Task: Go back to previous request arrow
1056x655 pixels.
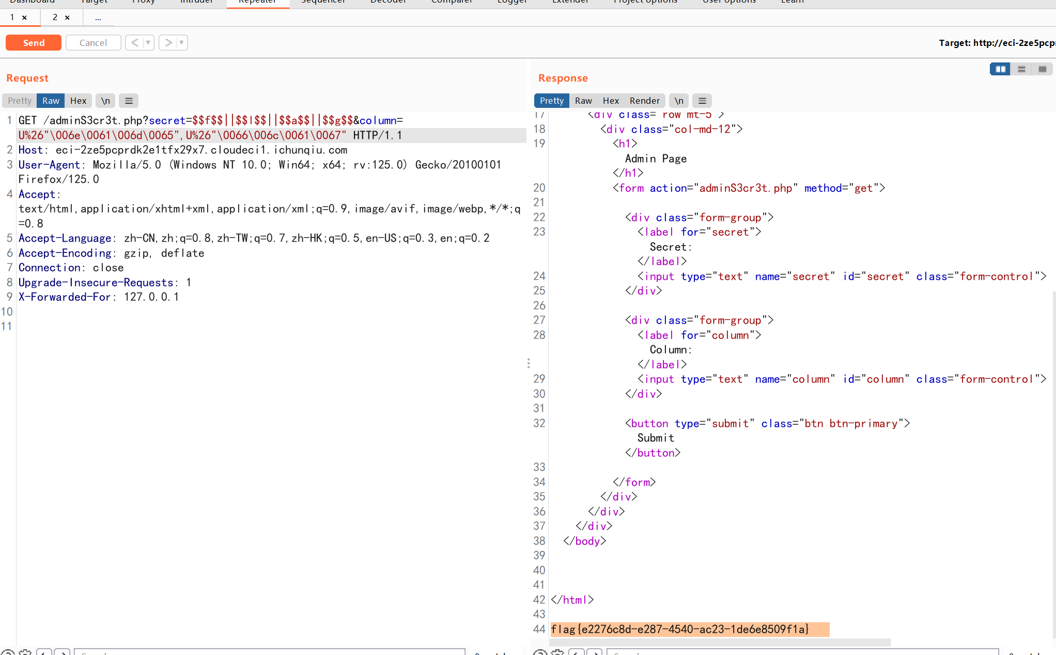Action: point(134,43)
